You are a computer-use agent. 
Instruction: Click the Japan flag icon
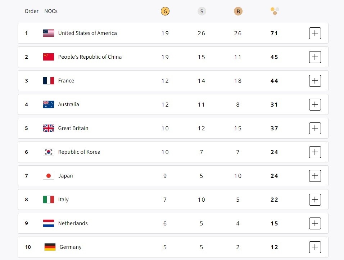pos(48,176)
